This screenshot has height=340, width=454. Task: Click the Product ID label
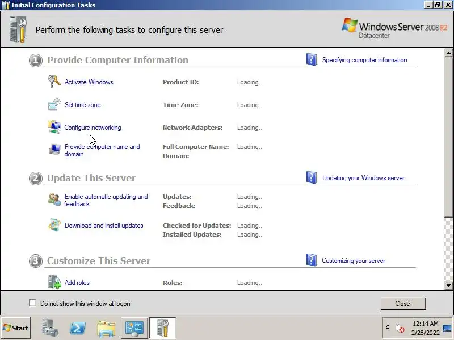180,82
